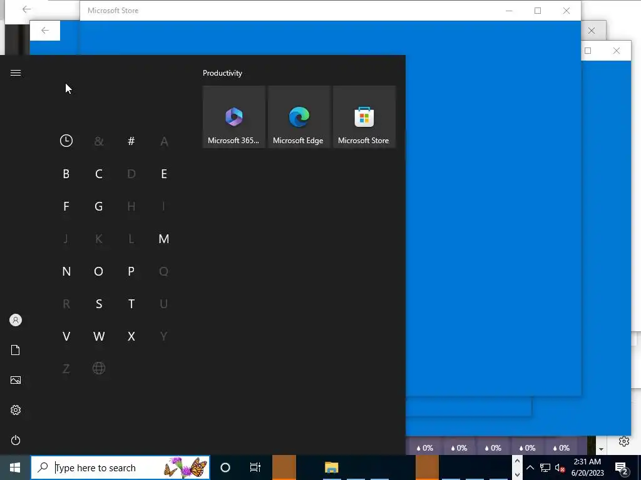
Task: Minimize the Microsoft Store window
Action: (x=509, y=11)
